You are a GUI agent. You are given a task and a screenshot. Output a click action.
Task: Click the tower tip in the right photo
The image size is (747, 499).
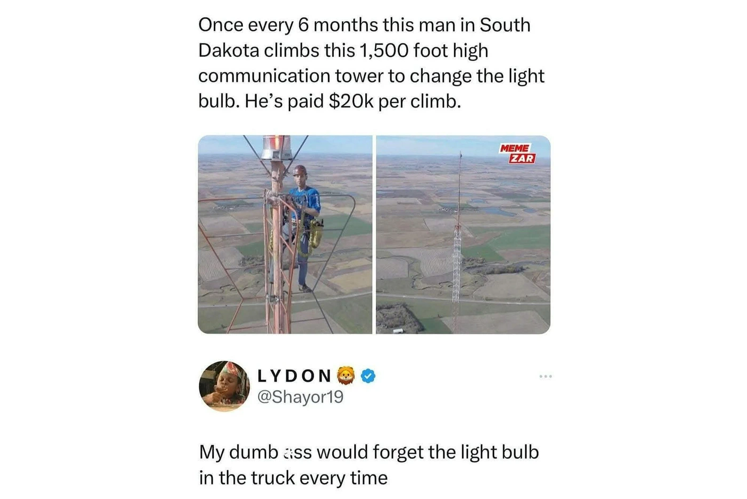point(460,155)
